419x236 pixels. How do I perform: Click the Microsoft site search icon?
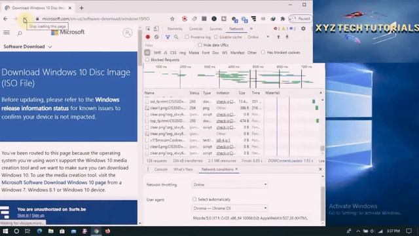[20, 33]
